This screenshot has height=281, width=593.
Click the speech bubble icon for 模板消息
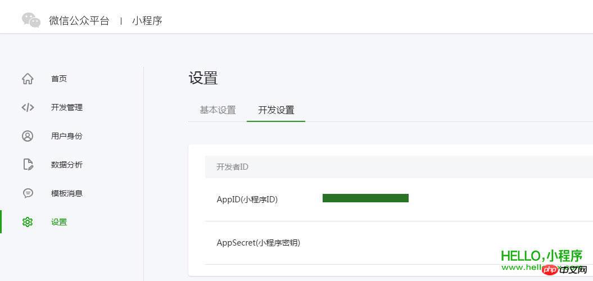tap(28, 193)
